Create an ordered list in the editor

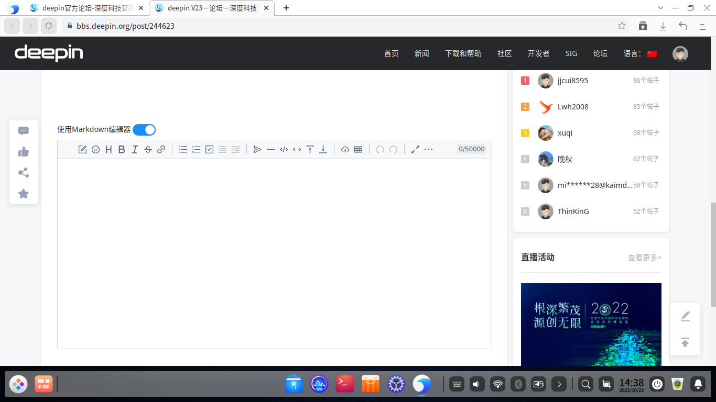click(x=196, y=149)
